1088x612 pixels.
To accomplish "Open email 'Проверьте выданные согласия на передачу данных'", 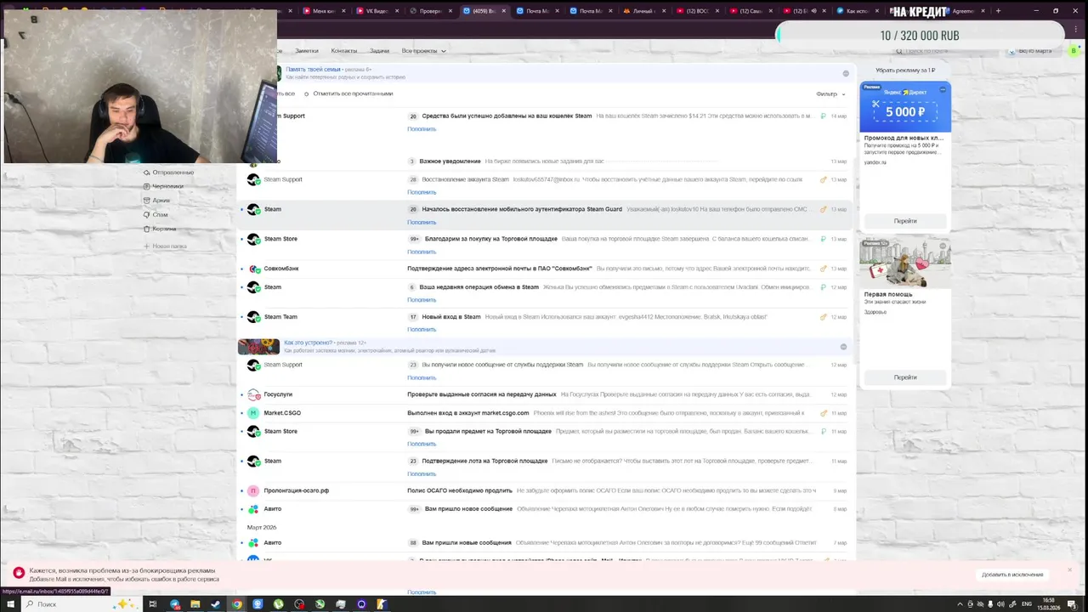I will click(x=482, y=394).
